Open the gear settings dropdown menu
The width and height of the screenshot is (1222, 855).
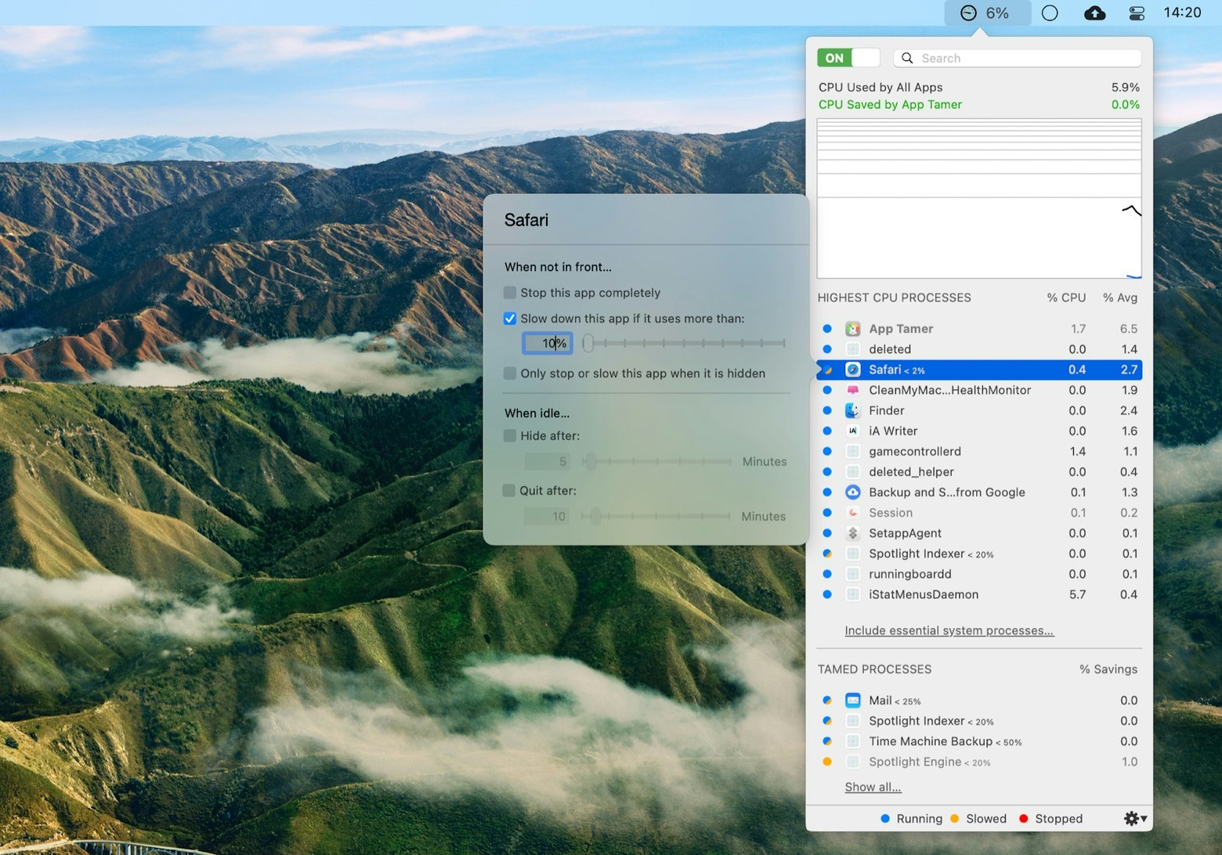click(1135, 818)
